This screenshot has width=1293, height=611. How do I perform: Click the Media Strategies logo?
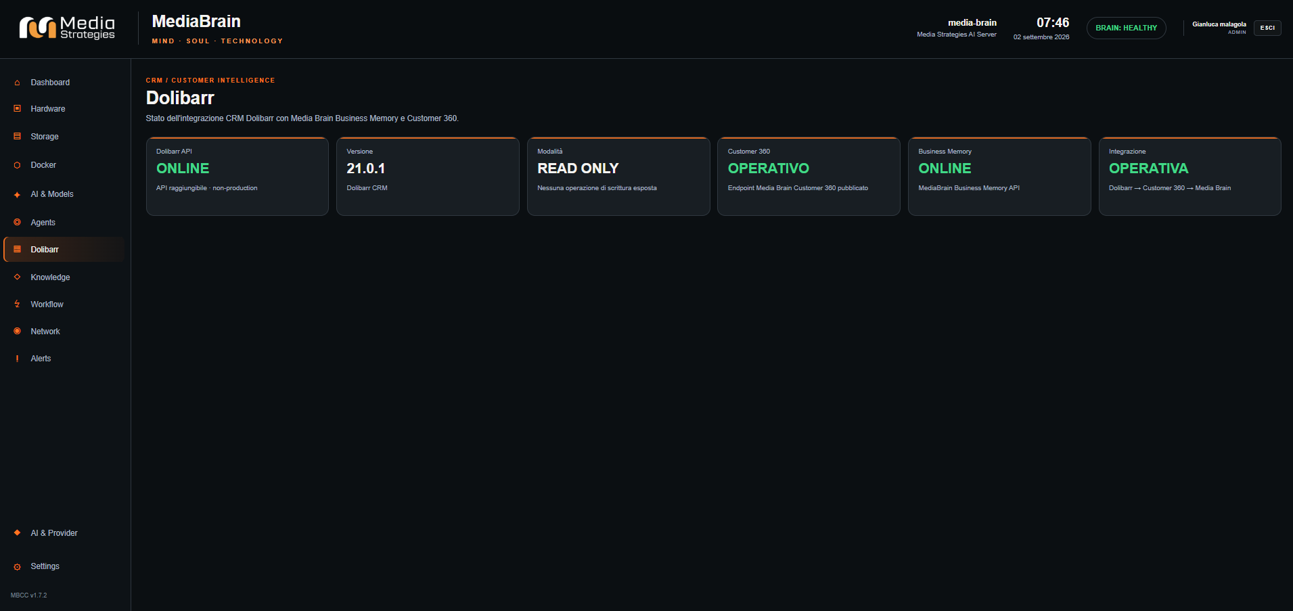[x=67, y=28]
